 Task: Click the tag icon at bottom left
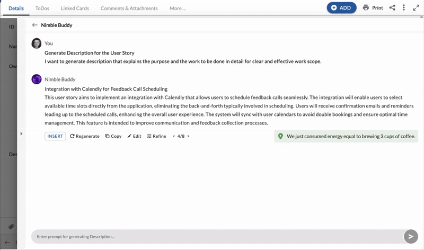11,227
